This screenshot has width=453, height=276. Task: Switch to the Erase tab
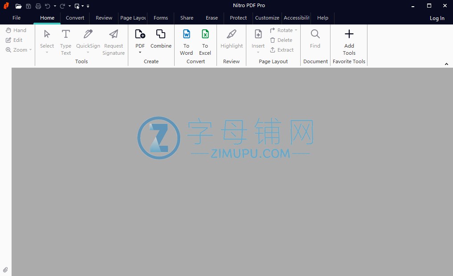(x=212, y=18)
